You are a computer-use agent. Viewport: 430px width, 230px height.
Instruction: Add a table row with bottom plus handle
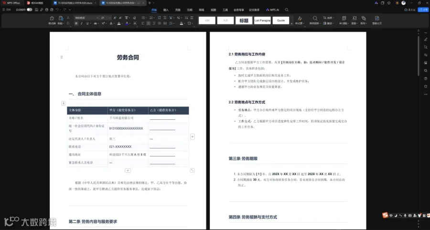coord(128,170)
